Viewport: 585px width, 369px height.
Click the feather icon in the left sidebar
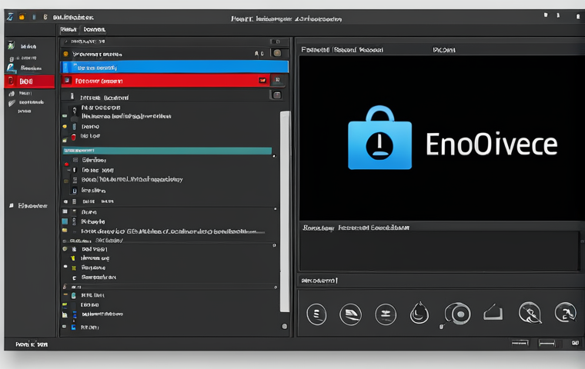tap(12, 103)
